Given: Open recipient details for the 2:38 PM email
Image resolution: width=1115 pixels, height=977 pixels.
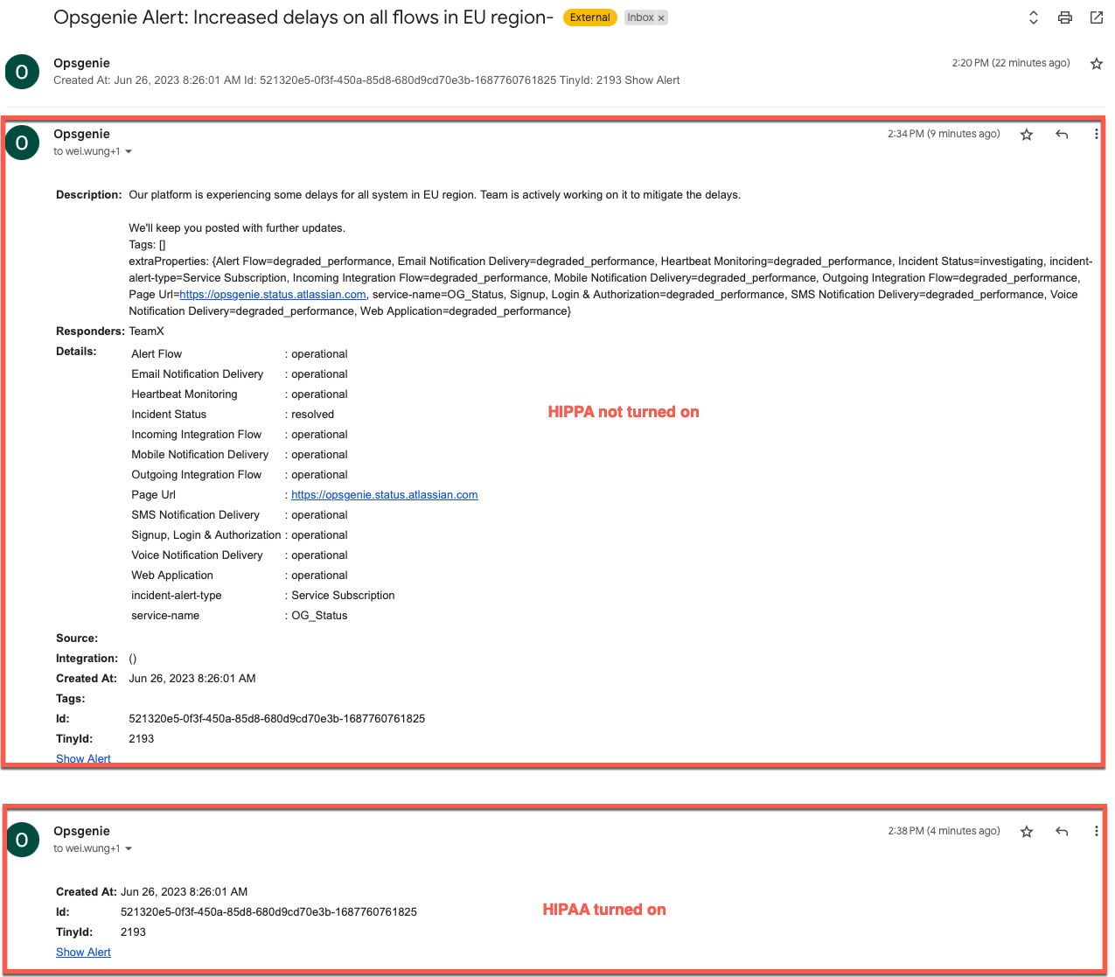Looking at the screenshot, I should coord(128,848).
